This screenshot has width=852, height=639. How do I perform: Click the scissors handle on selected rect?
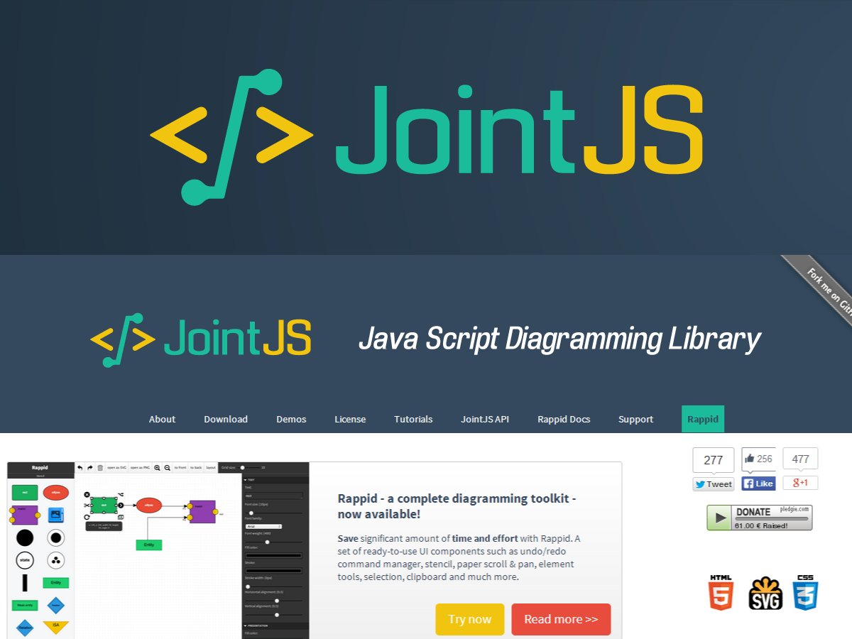(87, 506)
